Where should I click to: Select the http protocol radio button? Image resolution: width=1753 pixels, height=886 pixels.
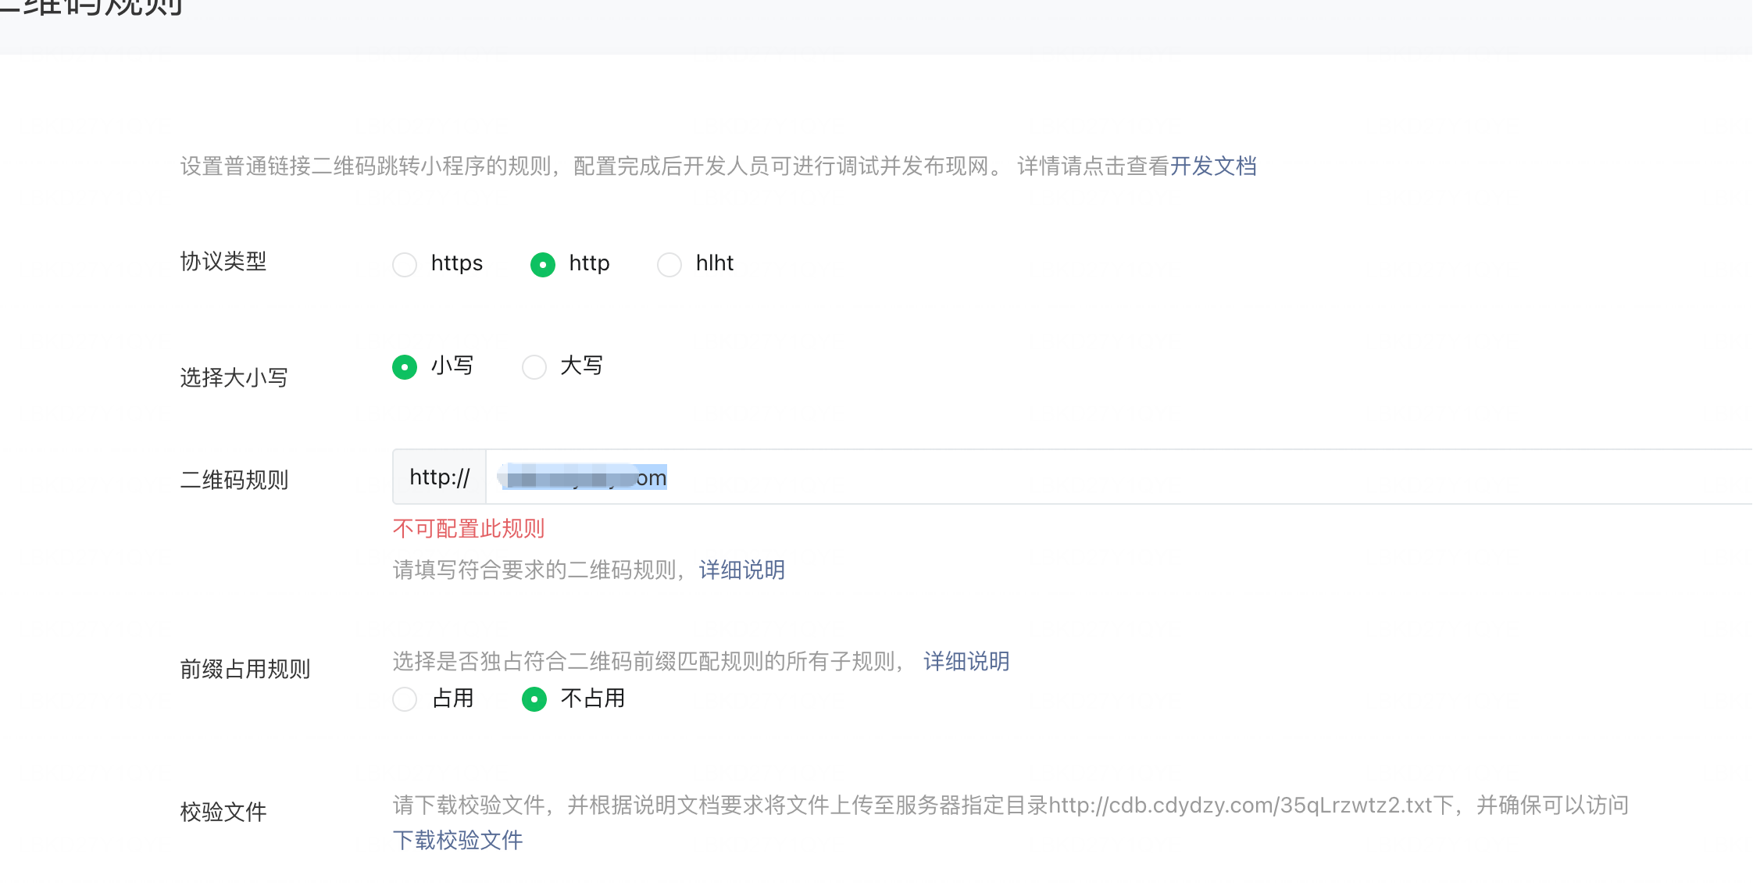(543, 265)
